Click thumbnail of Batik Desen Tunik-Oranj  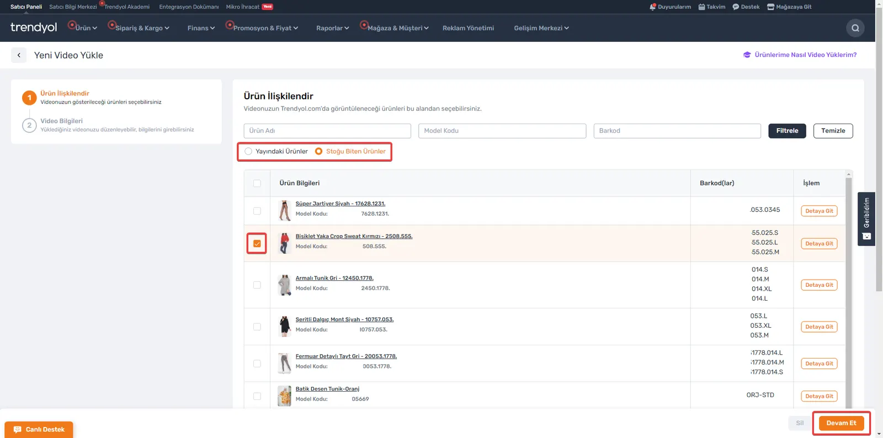pos(284,396)
